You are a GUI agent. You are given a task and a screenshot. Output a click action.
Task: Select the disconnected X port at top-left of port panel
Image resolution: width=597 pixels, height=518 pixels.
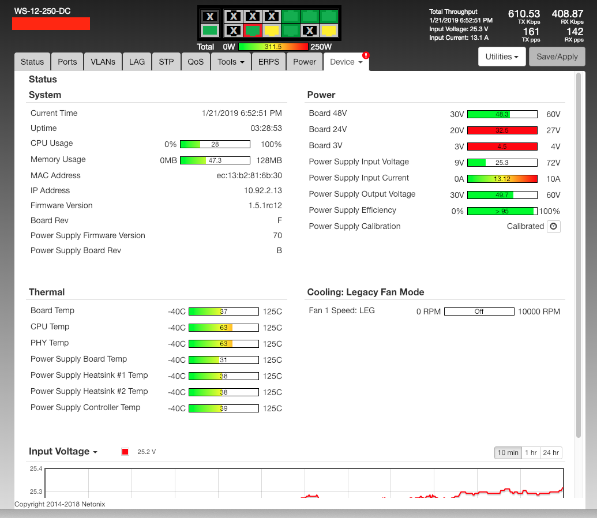[x=210, y=16]
